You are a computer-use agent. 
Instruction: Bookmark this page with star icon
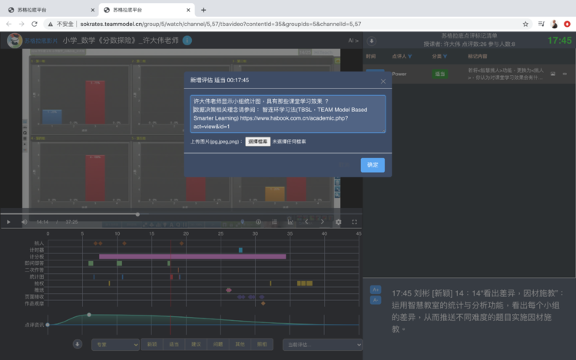(525, 24)
